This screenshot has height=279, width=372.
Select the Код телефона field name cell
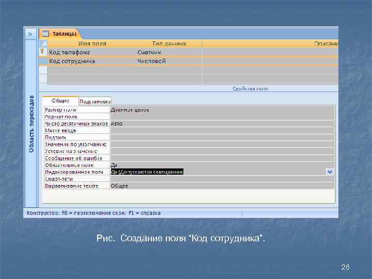pyautogui.click(x=92, y=52)
